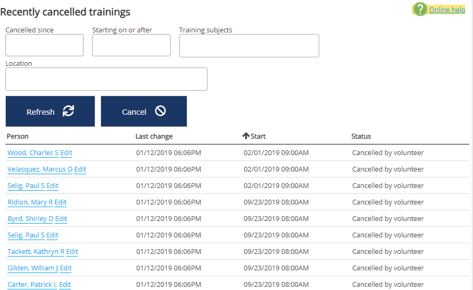This screenshot has height=290, width=473.
Task: Click the refresh arrows icon
Action: click(x=68, y=111)
